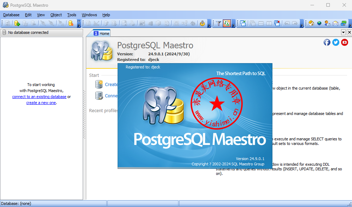Click the Cascade windows toolbar icon

click(x=253, y=23)
